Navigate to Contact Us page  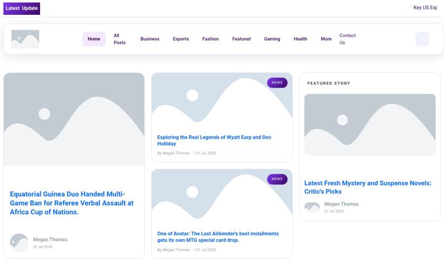click(x=347, y=39)
